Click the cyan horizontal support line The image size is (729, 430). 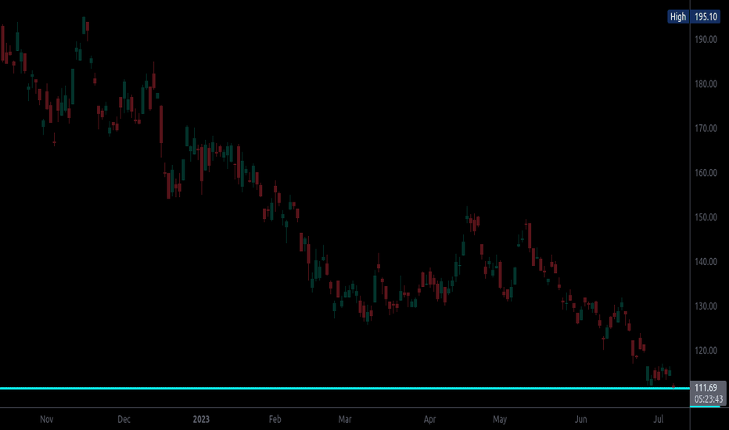coord(344,388)
